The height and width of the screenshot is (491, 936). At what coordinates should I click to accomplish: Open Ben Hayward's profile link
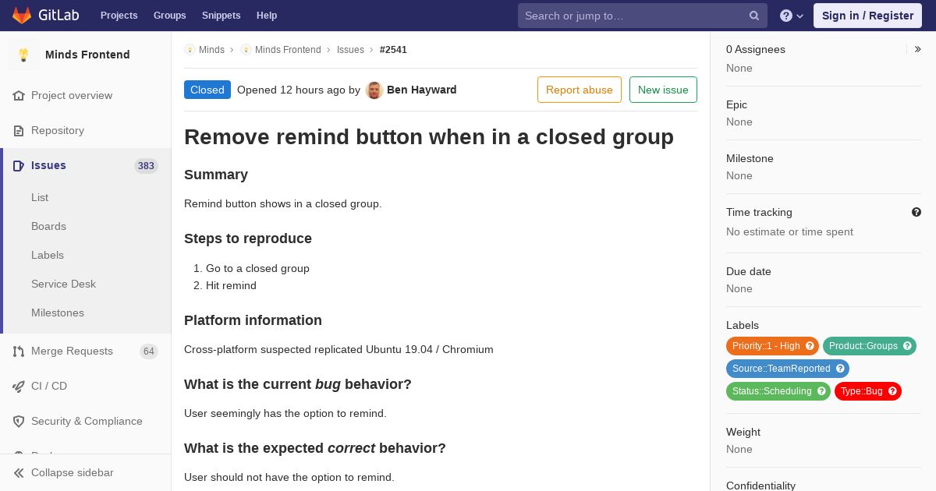(422, 90)
